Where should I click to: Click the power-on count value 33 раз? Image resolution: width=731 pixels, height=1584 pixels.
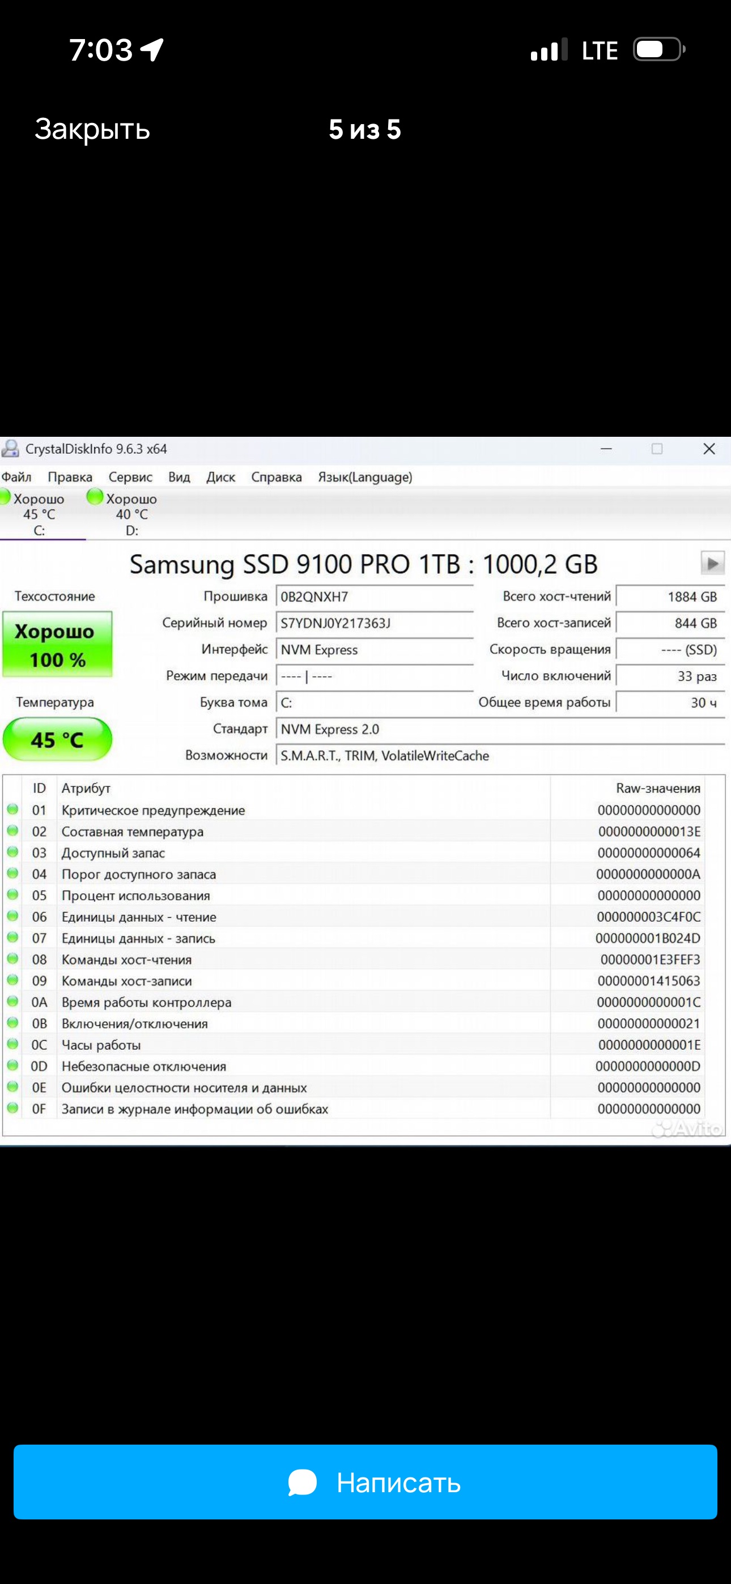pos(670,676)
